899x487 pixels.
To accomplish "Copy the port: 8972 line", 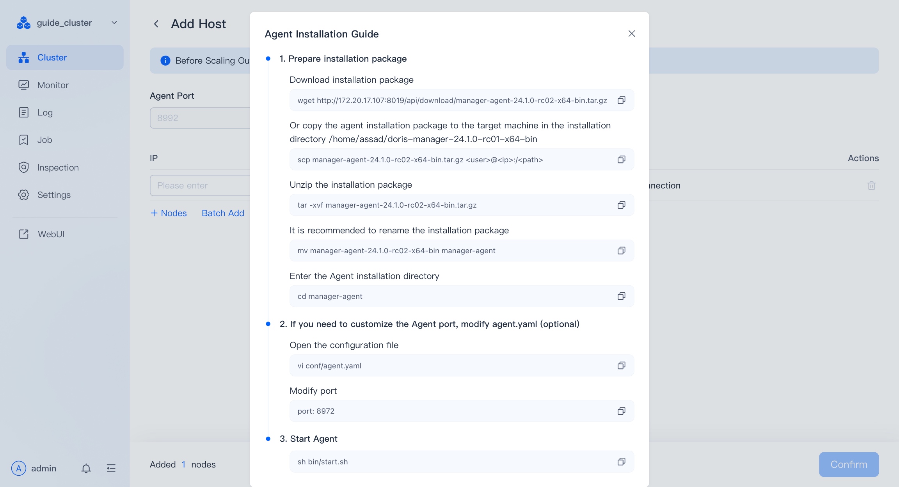I will tap(621, 411).
